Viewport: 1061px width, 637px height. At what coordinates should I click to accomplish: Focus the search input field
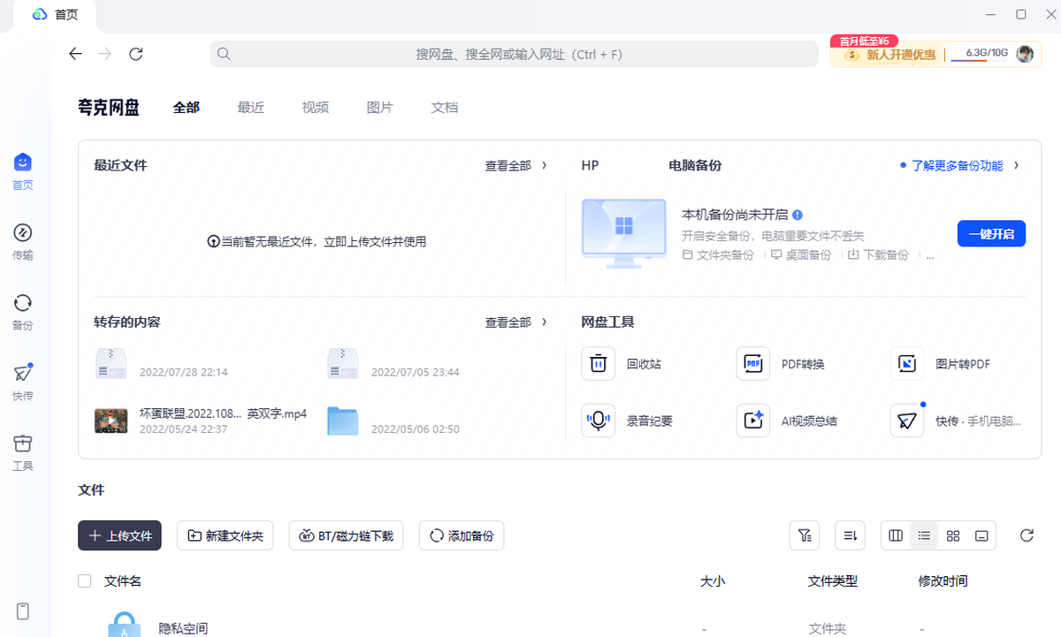click(515, 54)
